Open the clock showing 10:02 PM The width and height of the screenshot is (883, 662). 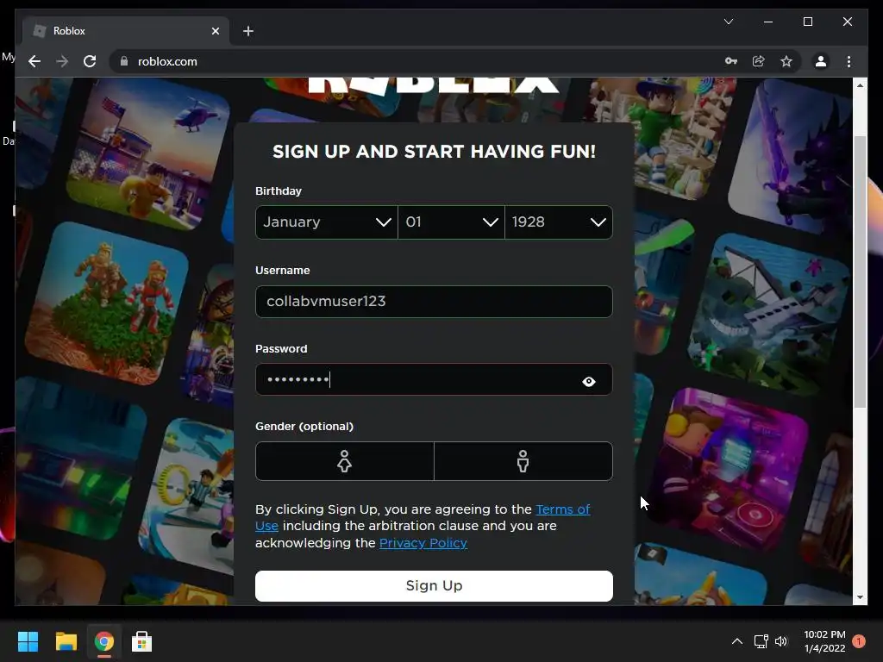[824, 641]
